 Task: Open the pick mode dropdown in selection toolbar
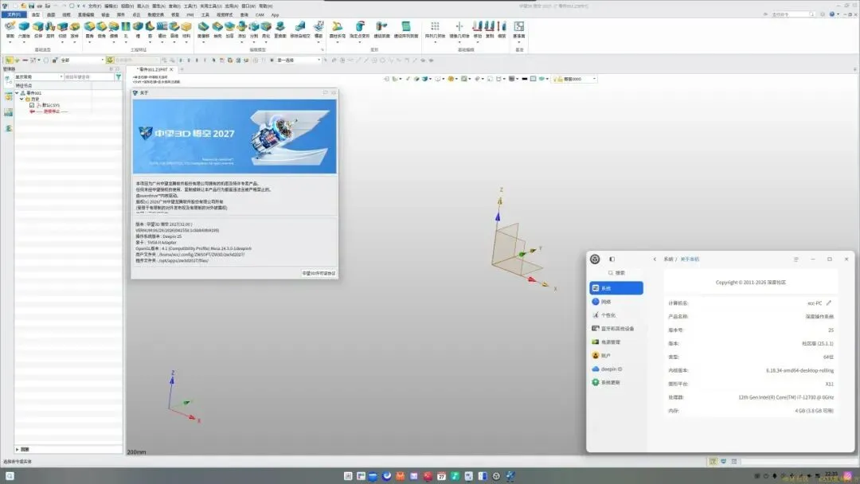pos(299,60)
